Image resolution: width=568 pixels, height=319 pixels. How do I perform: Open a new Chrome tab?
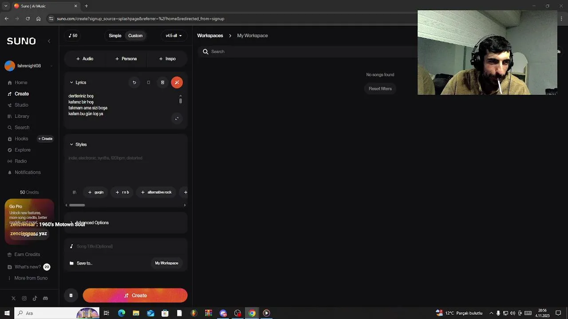[86, 6]
